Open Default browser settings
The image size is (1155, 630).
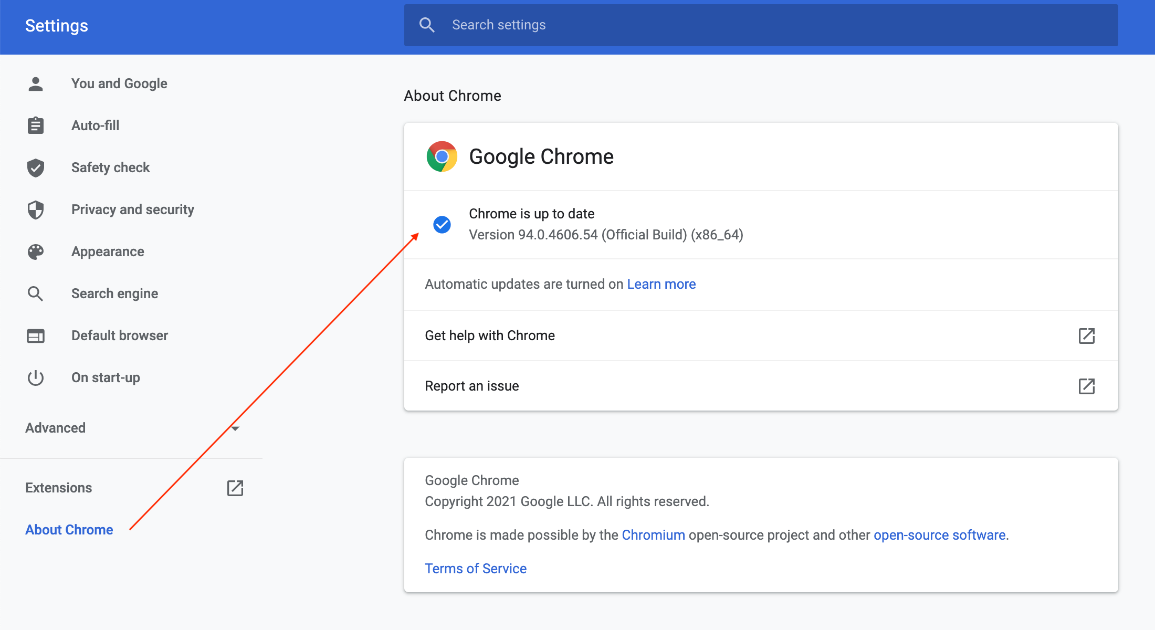pos(120,335)
